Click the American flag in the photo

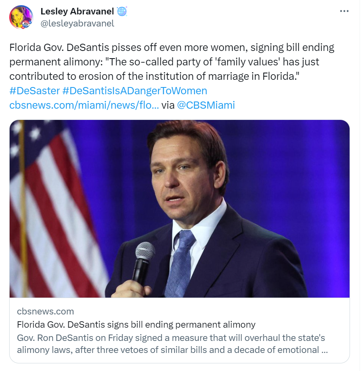[x=52, y=209]
